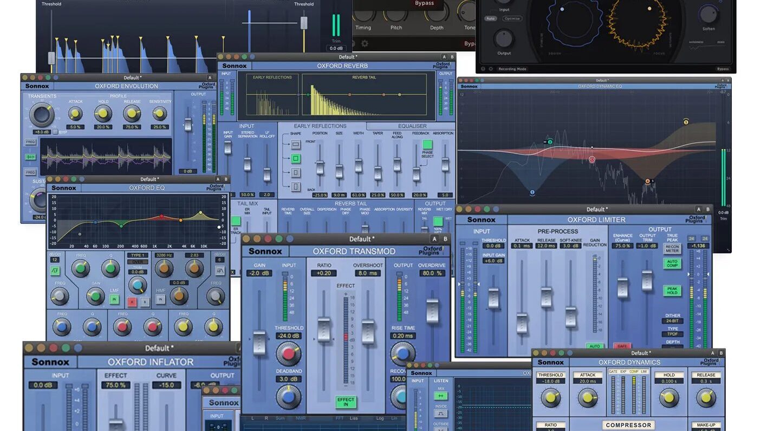
Task: Toggle the Oxford EQ LMF IN button
Action: click(114, 299)
